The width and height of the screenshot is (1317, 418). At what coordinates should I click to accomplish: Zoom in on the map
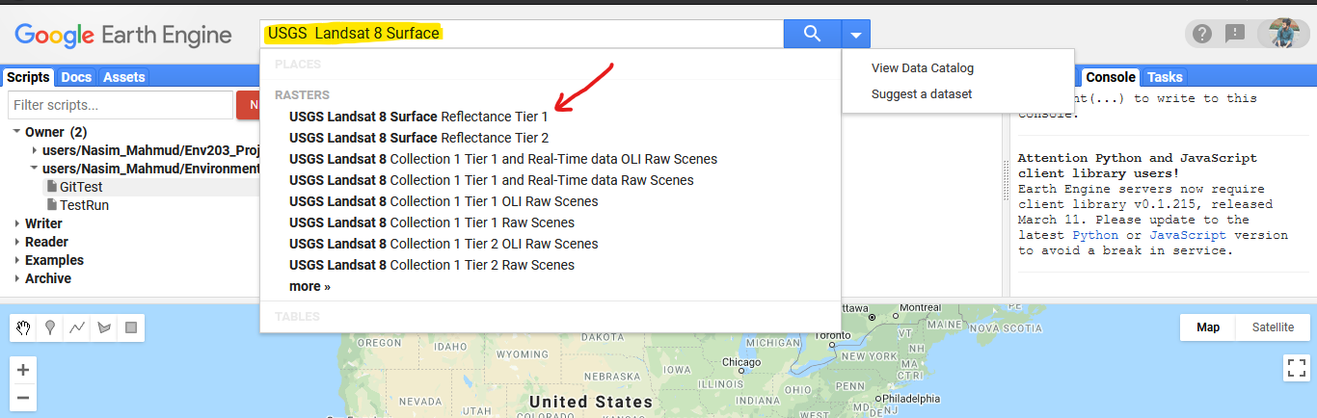pos(23,370)
